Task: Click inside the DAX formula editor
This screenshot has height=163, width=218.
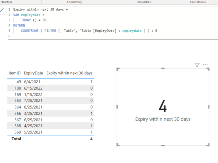Action: click(x=113, y=23)
